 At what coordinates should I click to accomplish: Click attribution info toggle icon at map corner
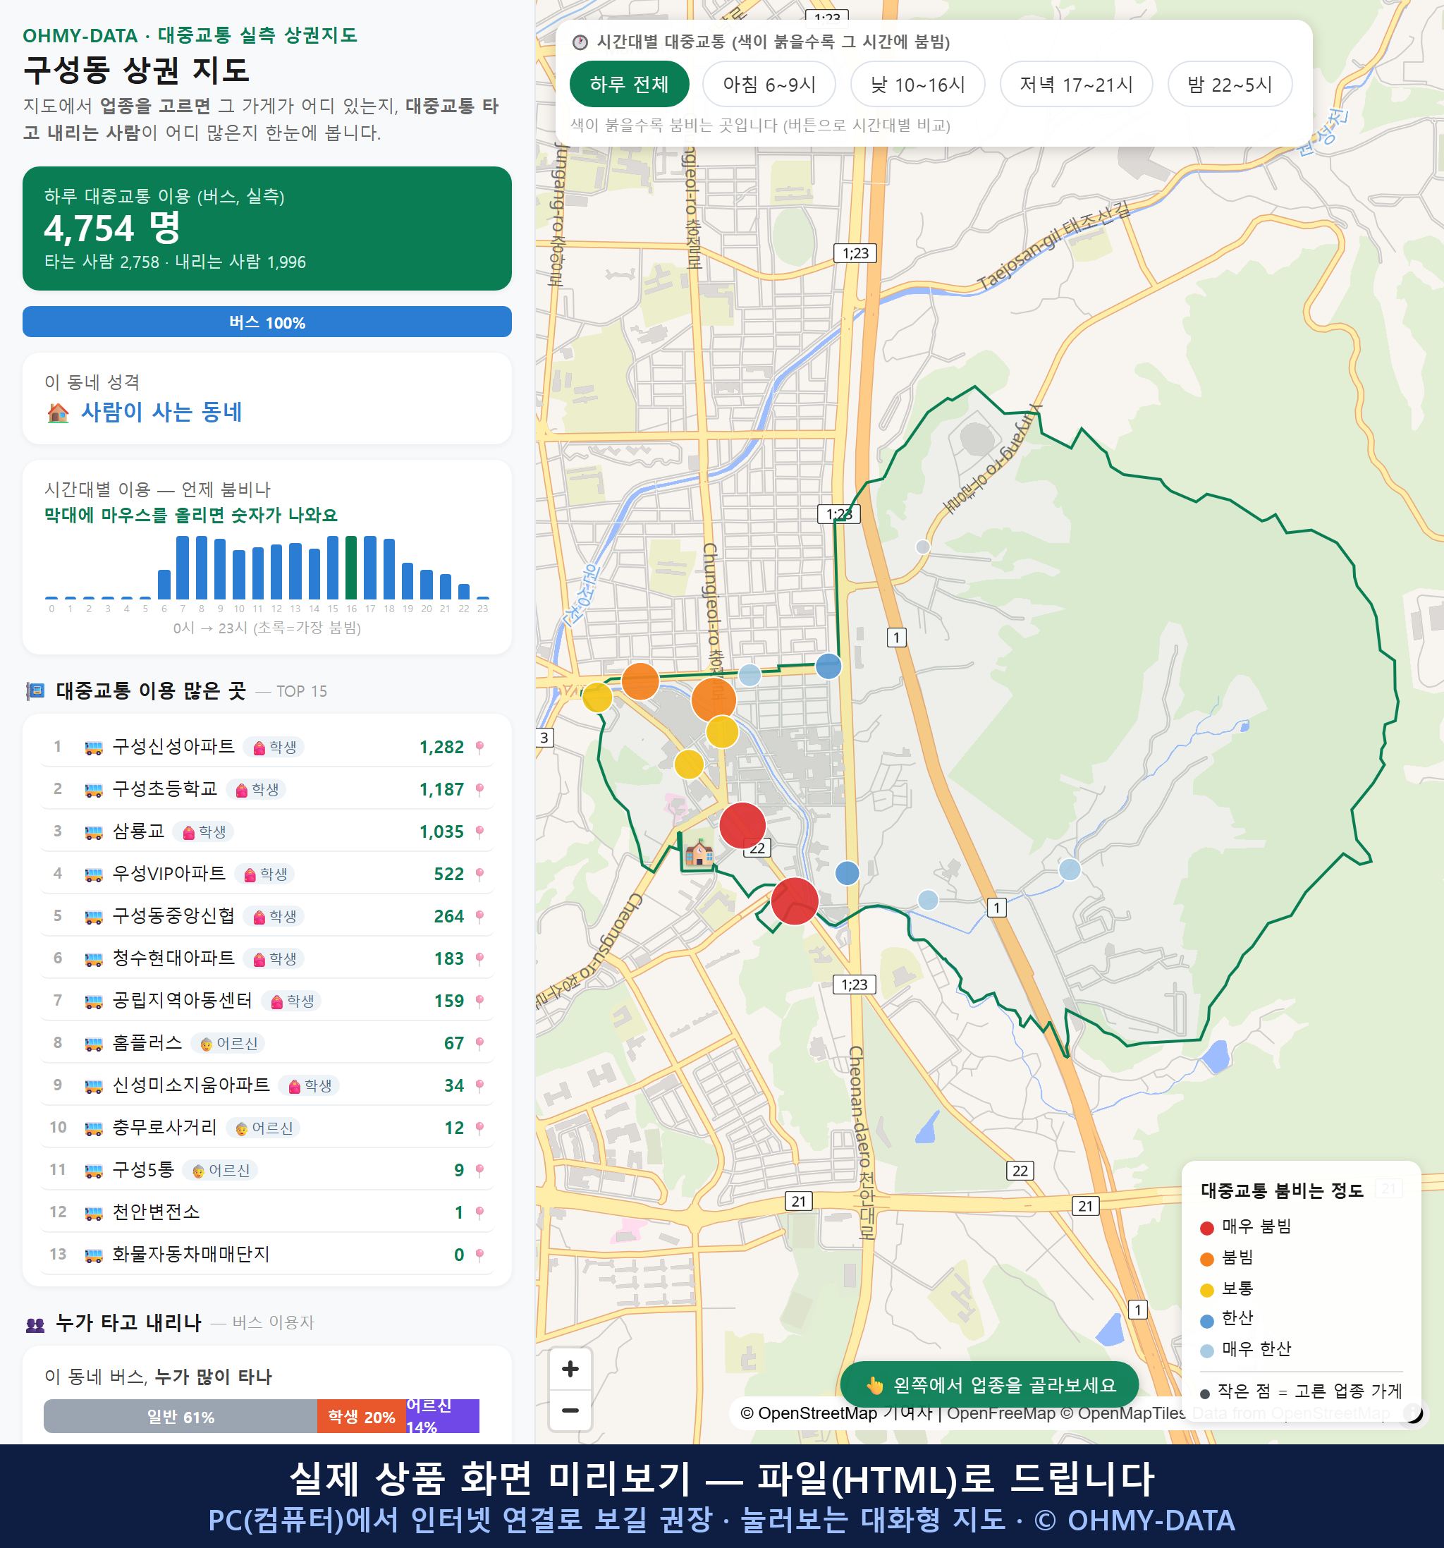pyautogui.click(x=1413, y=1413)
